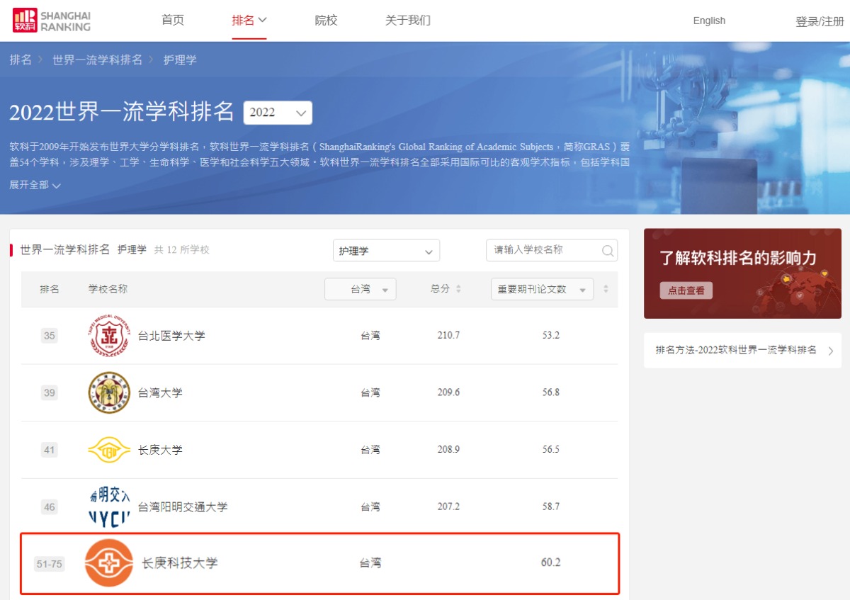Open the 台湾 region filter dropdown
850x600 pixels.
pos(361,289)
